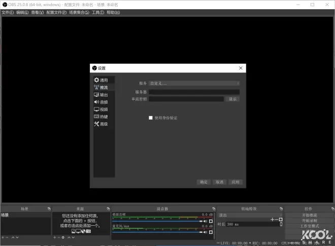
Task: Pop out the 来源 dock panel
Action: [x=108, y=208]
